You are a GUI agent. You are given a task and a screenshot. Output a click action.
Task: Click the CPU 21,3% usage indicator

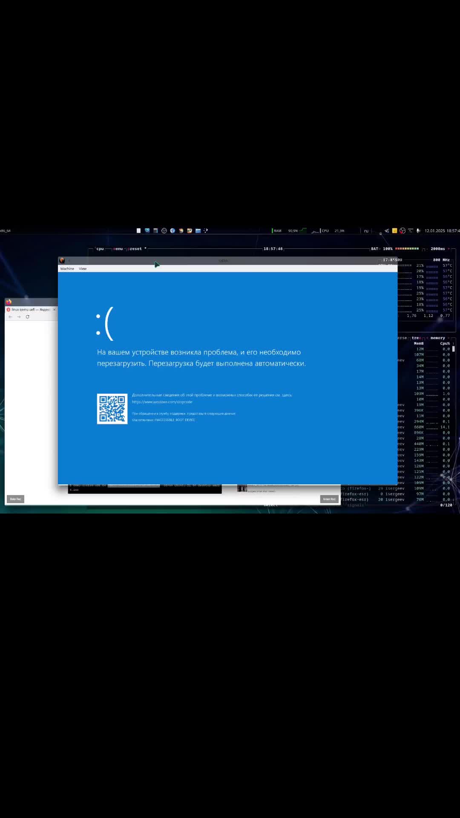pos(328,230)
